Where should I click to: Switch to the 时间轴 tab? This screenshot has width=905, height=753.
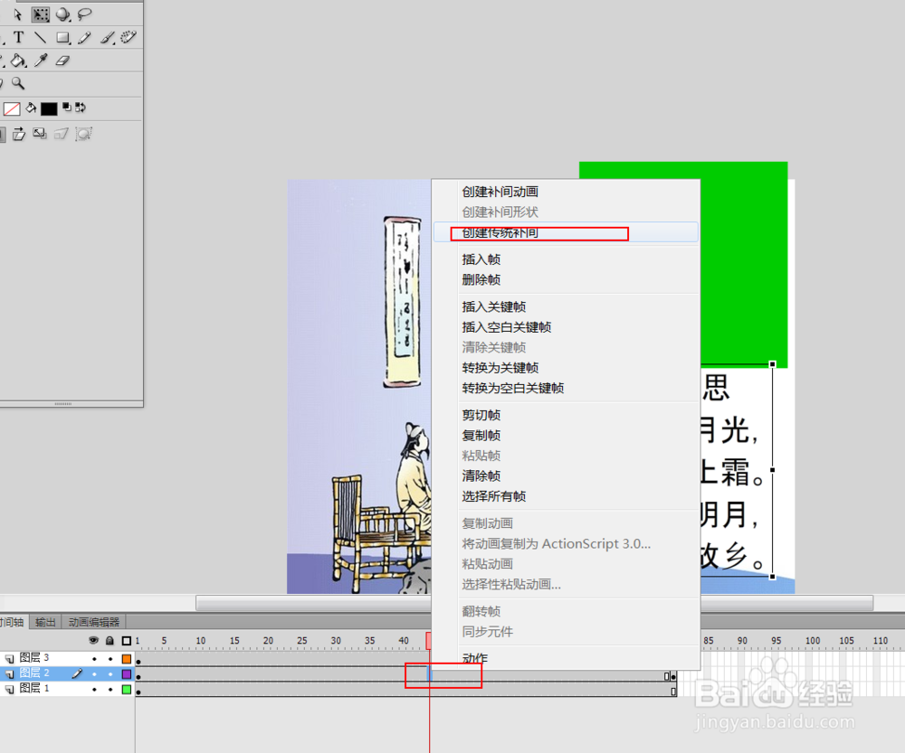click(13, 622)
